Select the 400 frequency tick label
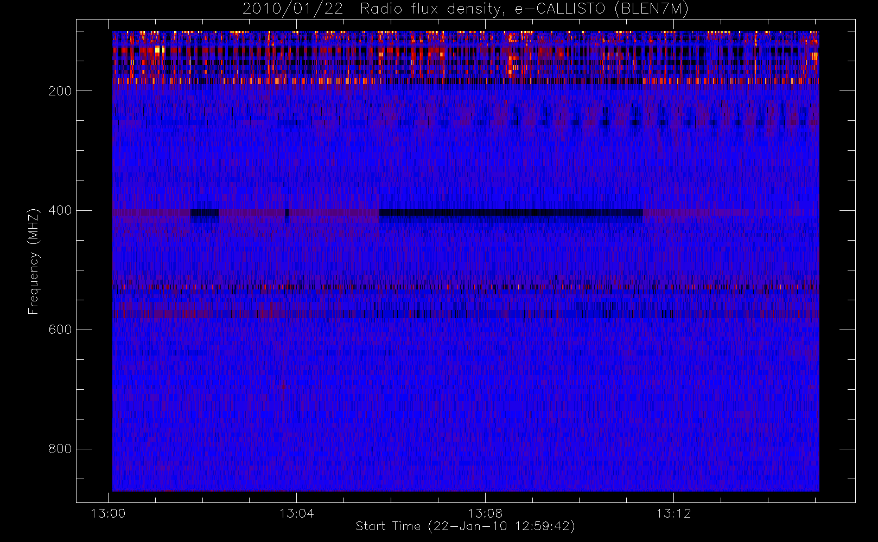 tap(60, 210)
